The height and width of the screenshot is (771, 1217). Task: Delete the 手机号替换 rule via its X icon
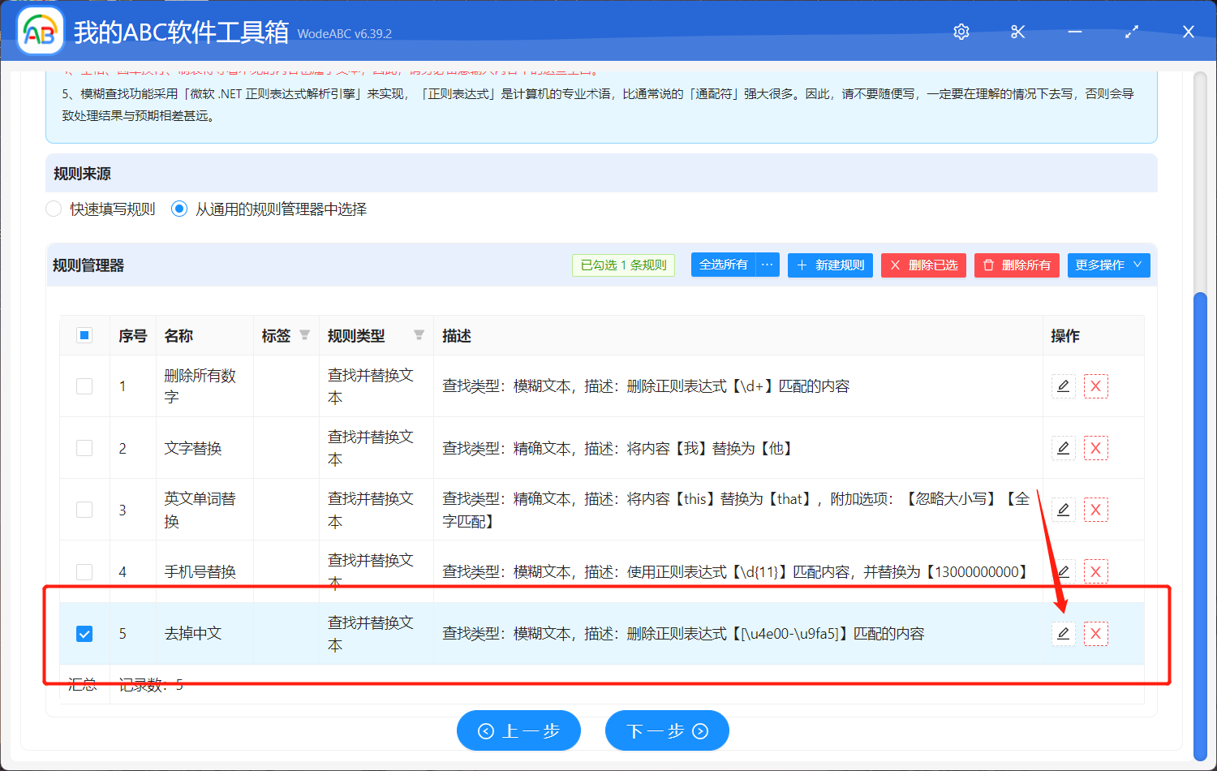click(1095, 571)
